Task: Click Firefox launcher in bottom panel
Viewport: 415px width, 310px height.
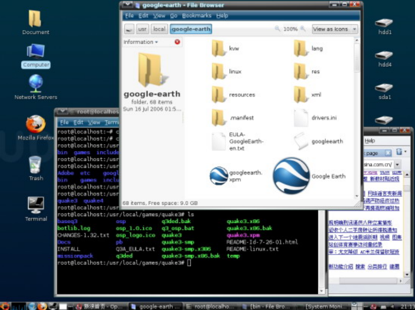Action: pyautogui.click(x=42, y=306)
